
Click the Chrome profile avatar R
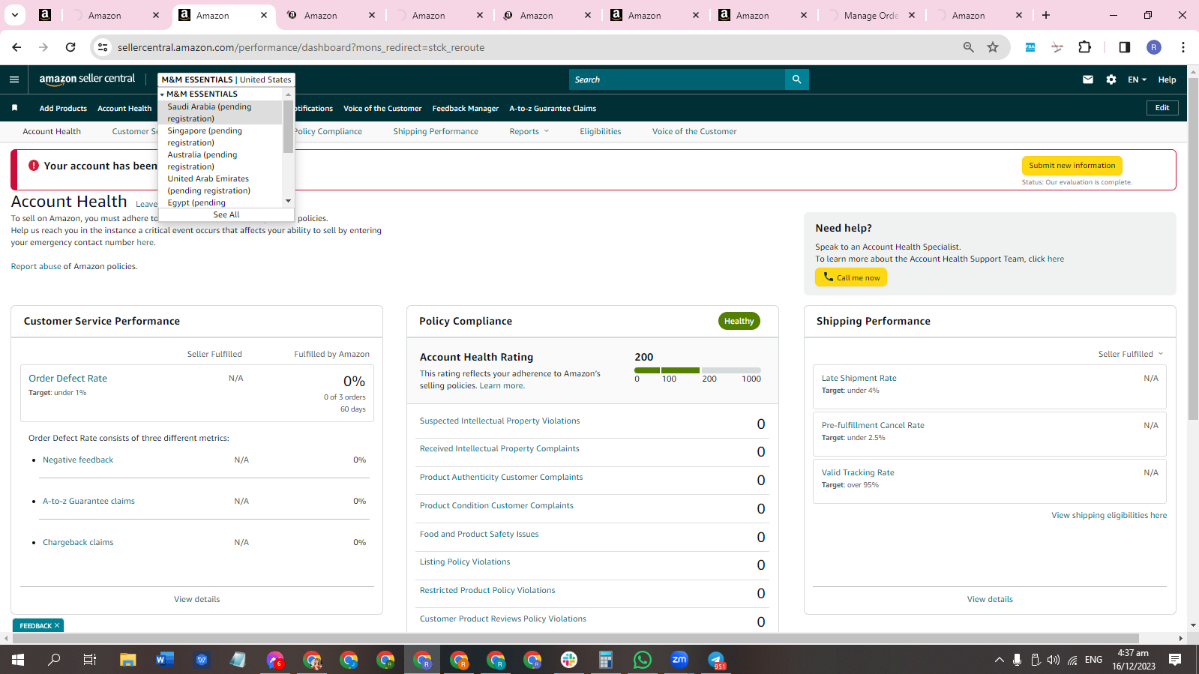(x=1154, y=47)
